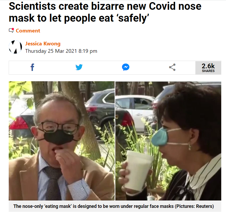Screen dimensions: 226x215
Task: Open Jessica Kwong's author page
Action: 43,44
